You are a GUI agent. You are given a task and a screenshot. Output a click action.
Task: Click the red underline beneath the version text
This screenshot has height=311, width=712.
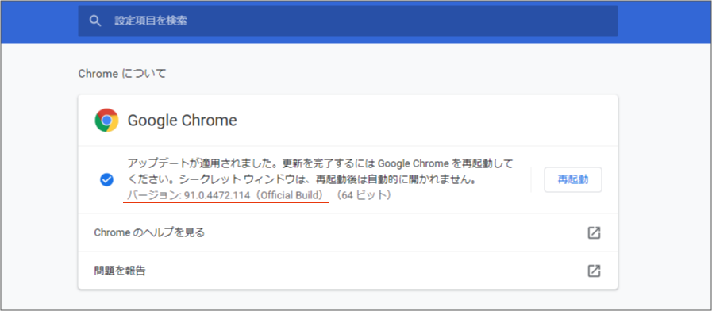[x=225, y=202]
